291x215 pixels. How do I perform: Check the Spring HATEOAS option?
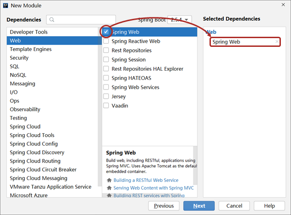coord(106,78)
